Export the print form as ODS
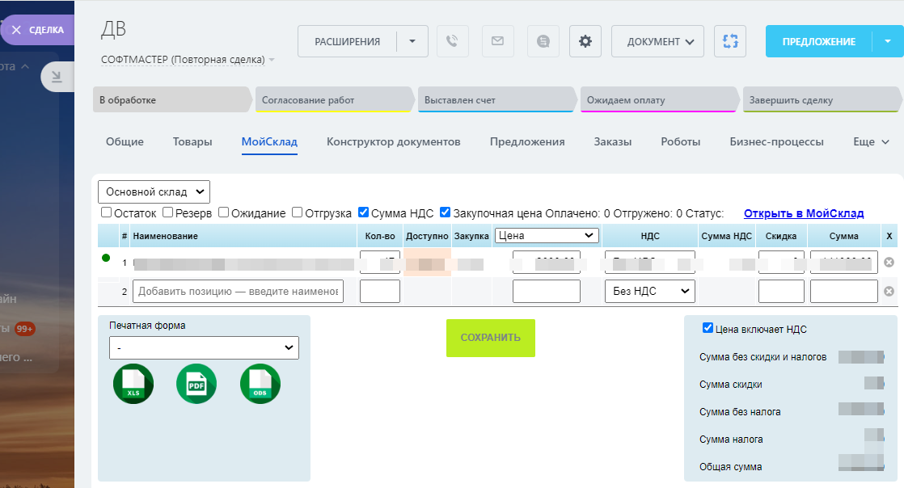 (x=260, y=384)
